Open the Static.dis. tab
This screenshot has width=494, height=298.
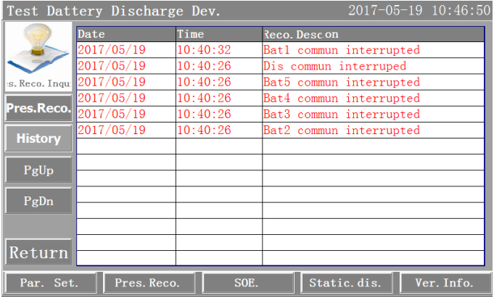[x=346, y=283]
